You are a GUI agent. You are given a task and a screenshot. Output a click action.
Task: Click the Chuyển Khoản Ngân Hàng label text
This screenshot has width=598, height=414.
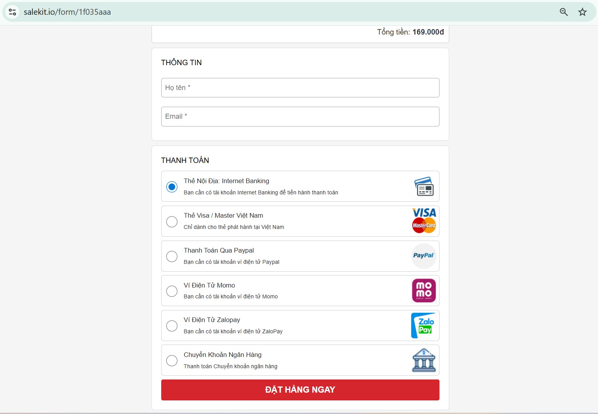222,355
